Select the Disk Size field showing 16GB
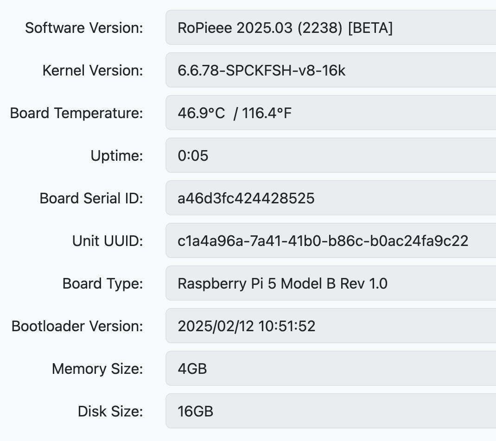This screenshot has height=441, width=496. (331, 411)
